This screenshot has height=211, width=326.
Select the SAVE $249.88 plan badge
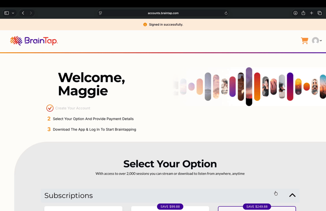257,207
